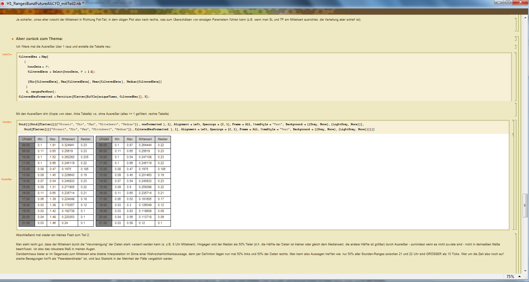Click the table cell '0.264444'
Image resolution: width=529 pixels, height=282 pixels.
(x=146, y=145)
